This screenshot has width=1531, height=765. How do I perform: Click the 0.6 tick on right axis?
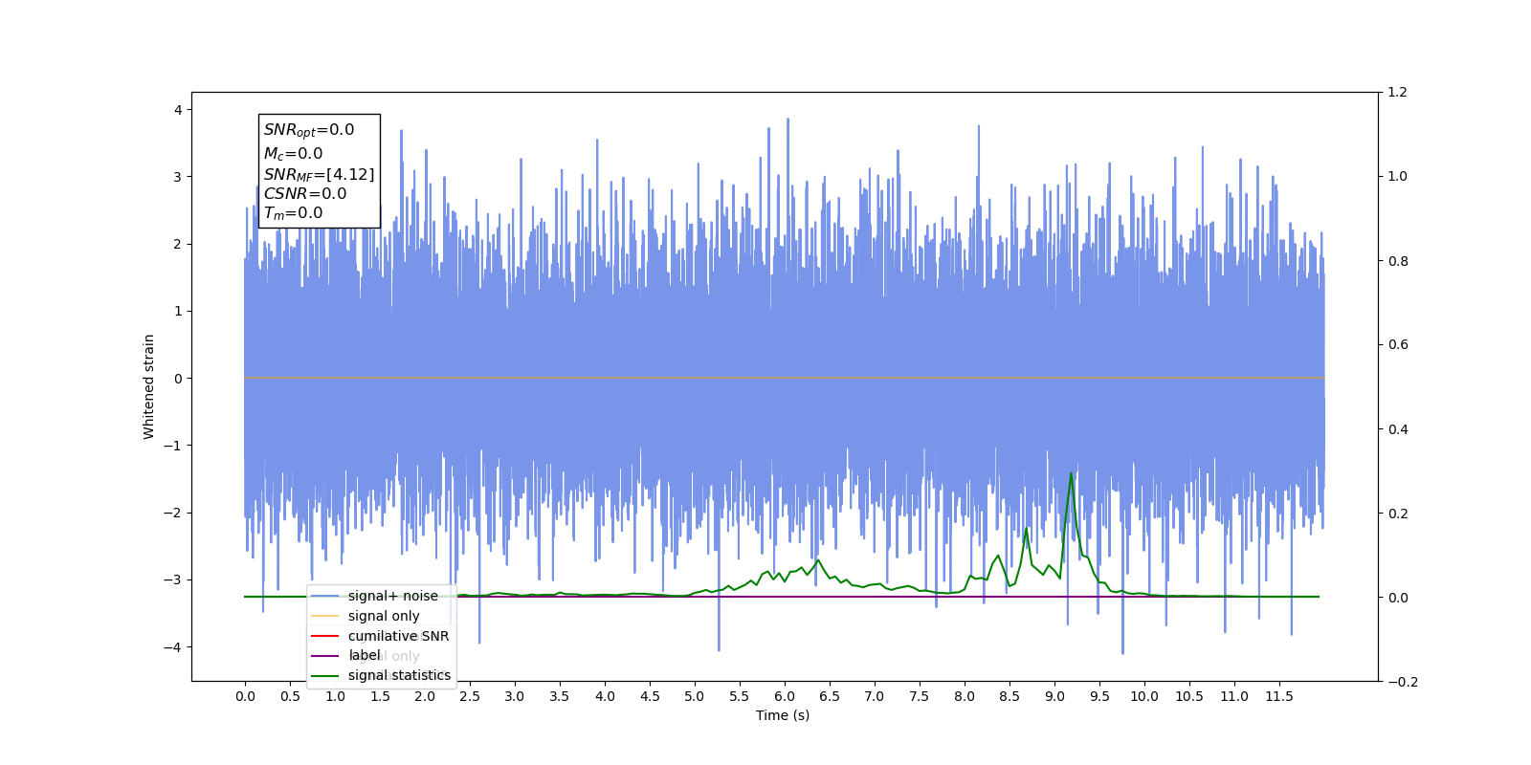pyautogui.click(x=1397, y=344)
